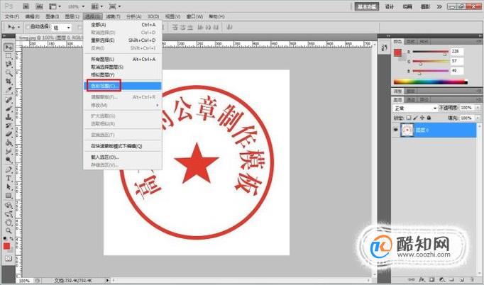484x285 pixels.
Task: Click the red foreground color in toolbox
Action: point(6,246)
